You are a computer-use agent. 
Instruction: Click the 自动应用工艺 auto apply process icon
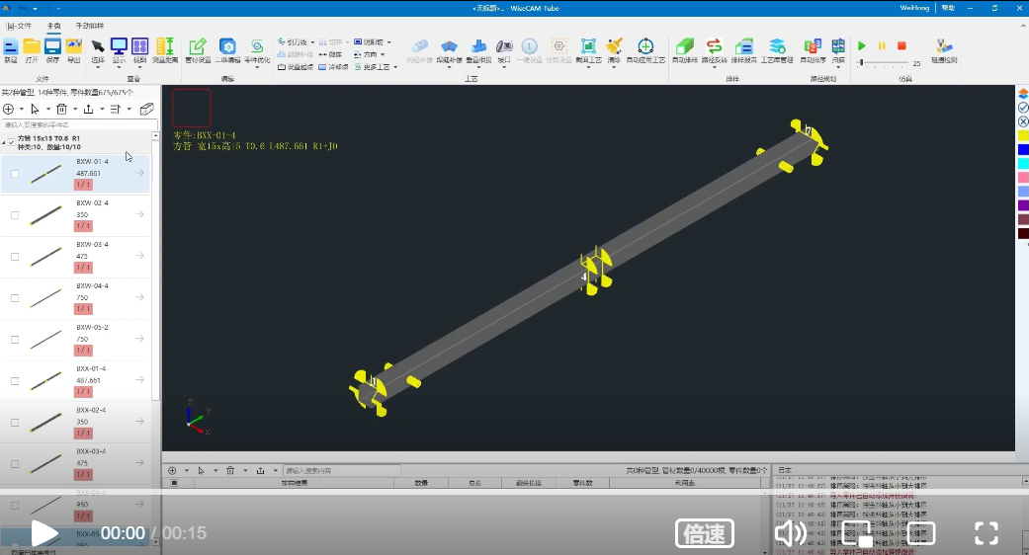pyautogui.click(x=645, y=49)
